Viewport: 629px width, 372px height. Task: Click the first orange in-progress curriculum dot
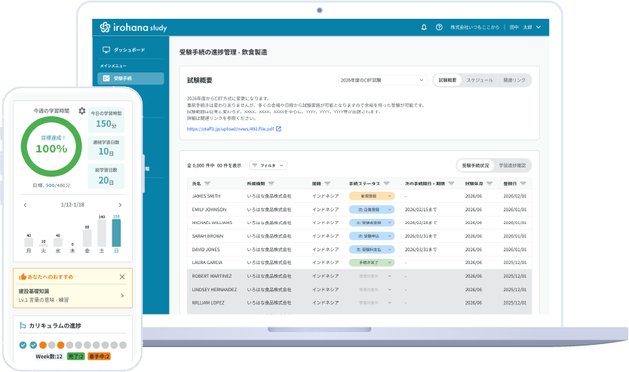point(43,345)
